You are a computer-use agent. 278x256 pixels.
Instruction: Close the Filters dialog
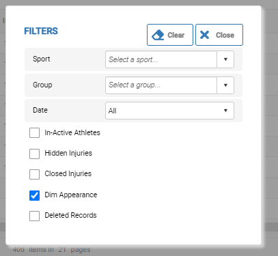219,35
